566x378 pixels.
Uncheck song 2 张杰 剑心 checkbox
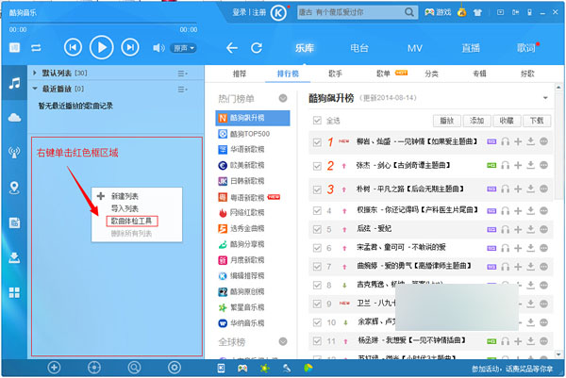pyautogui.click(x=317, y=166)
